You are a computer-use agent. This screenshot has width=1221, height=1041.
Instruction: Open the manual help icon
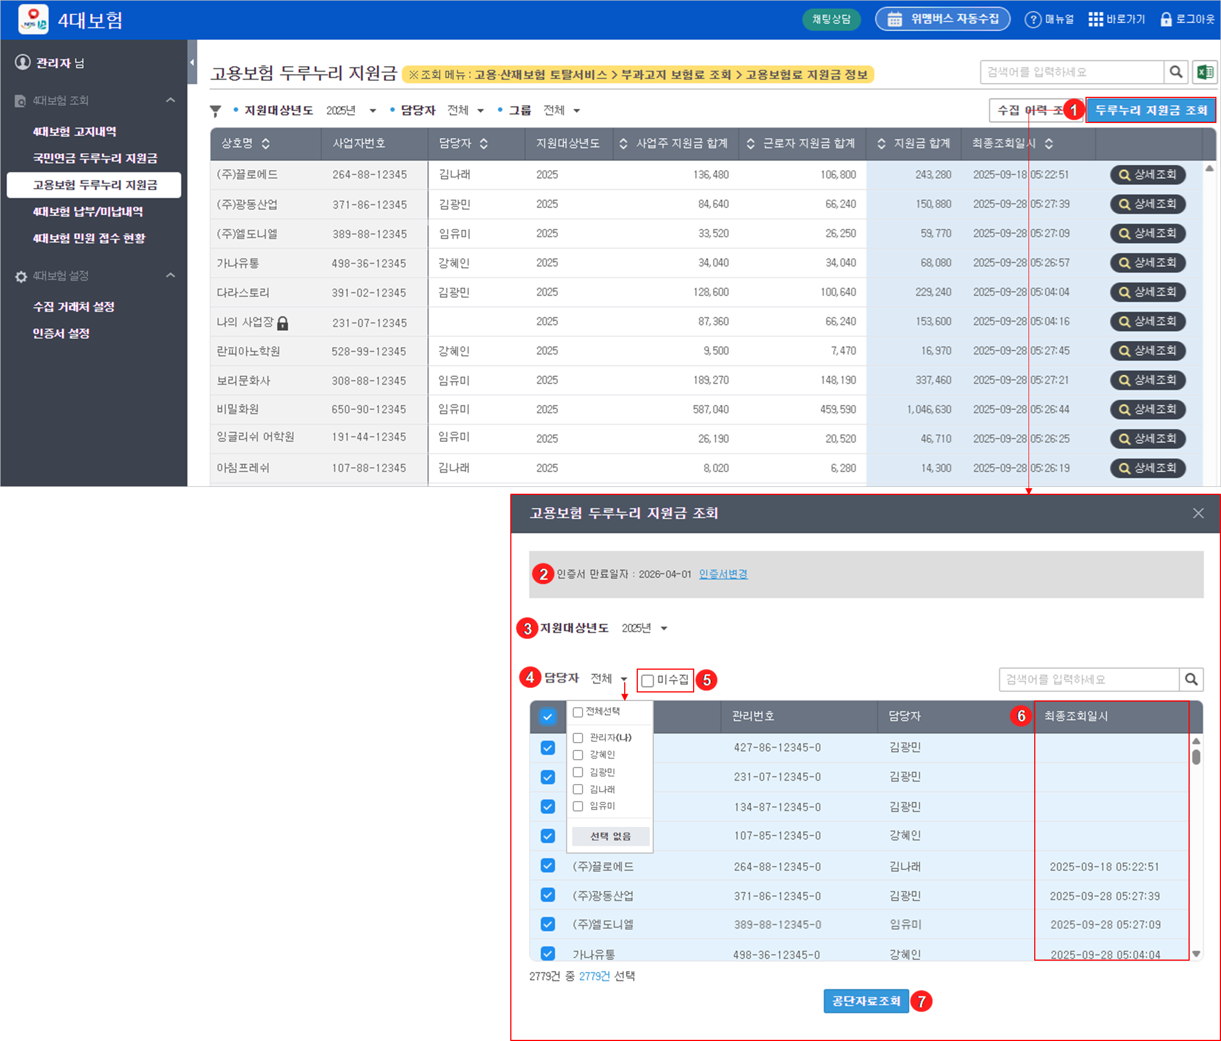click(1032, 19)
